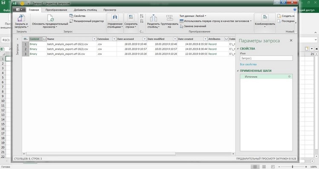Click Excel save icon in background window

[3, 3]
